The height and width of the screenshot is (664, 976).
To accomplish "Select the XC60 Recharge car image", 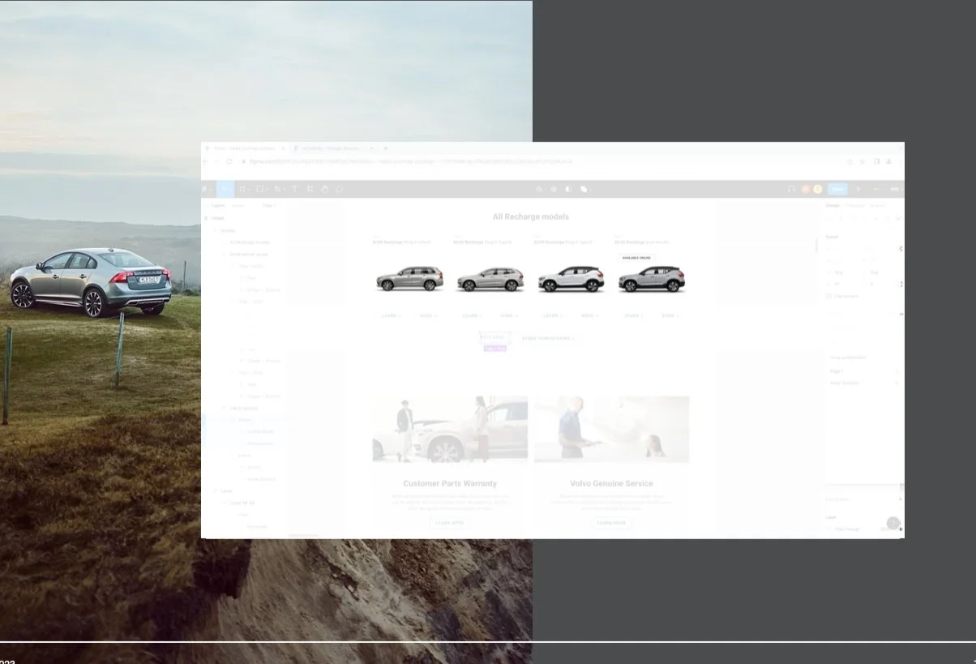I will [490, 279].
